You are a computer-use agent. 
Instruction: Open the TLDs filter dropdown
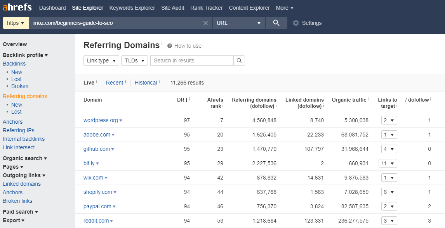134,60
